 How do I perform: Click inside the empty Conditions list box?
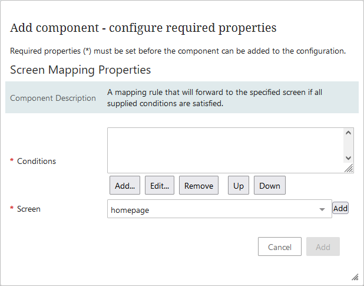pyautogui.click(x=224, y=150)
